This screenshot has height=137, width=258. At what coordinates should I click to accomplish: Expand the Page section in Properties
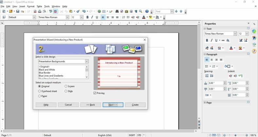[205, 102]
